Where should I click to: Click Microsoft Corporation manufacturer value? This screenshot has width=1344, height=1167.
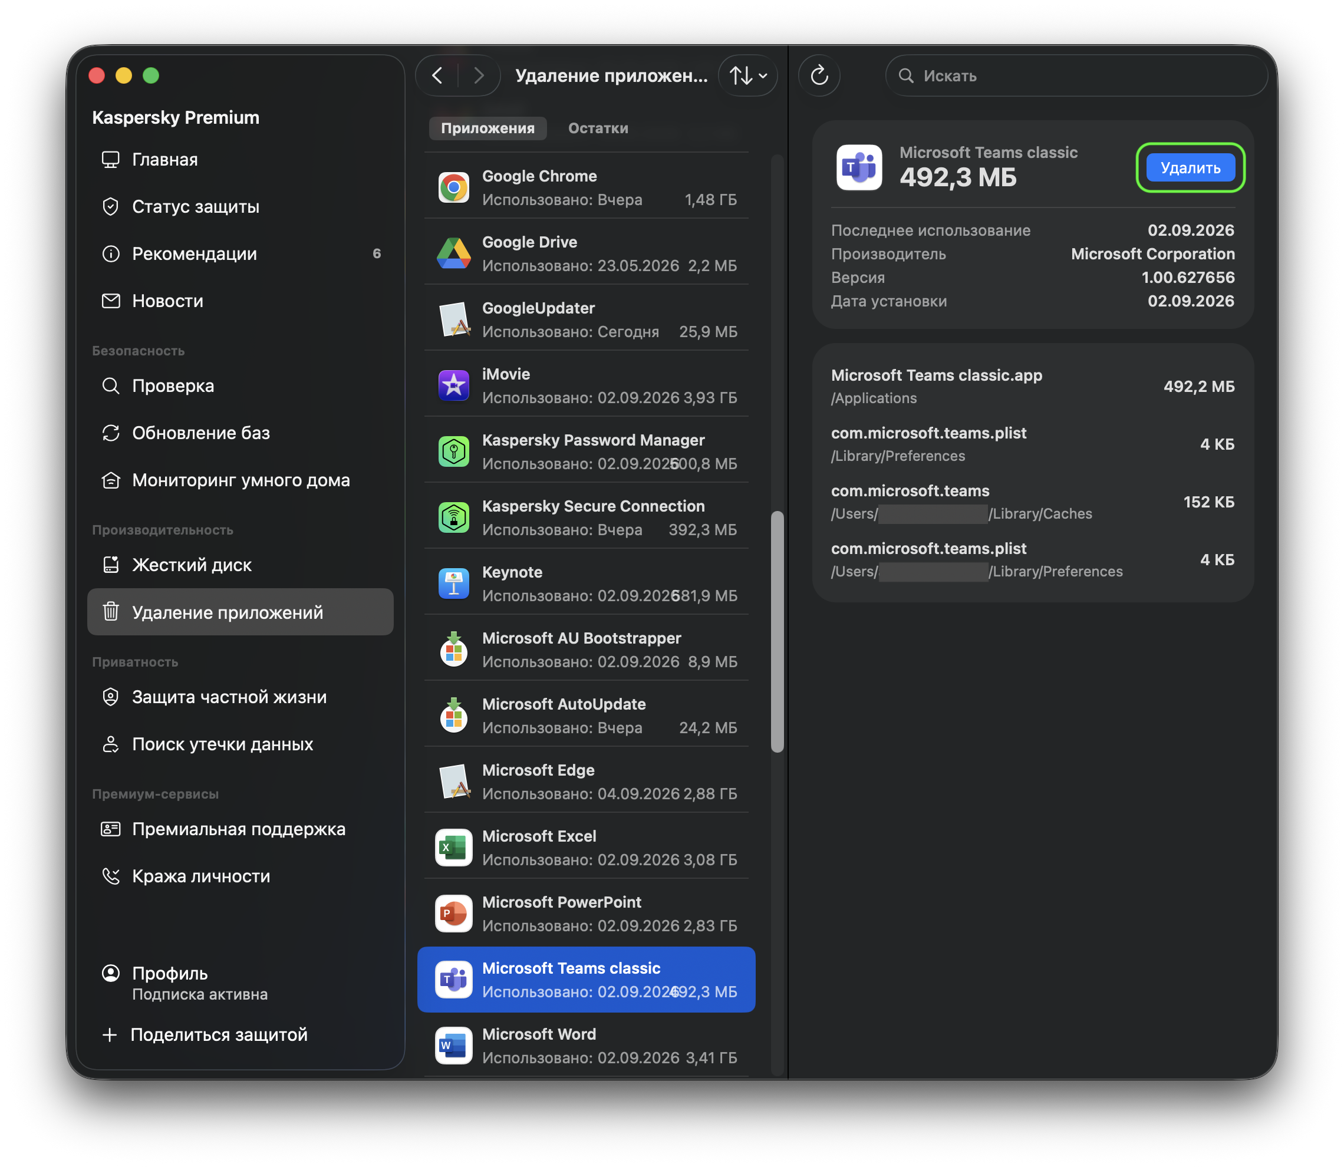[x=1152, y=254]
